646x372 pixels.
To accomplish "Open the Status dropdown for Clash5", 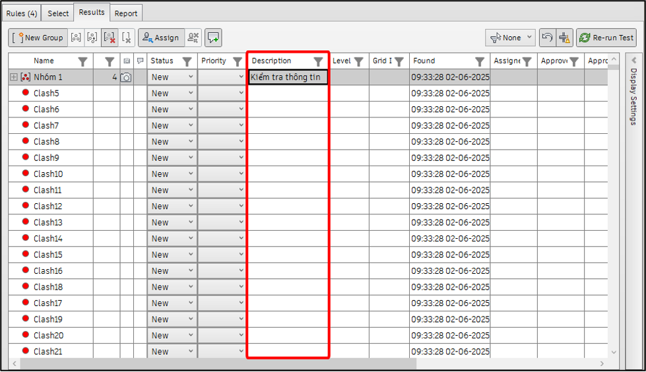I will pyautogui.click(x=172, y=93).
